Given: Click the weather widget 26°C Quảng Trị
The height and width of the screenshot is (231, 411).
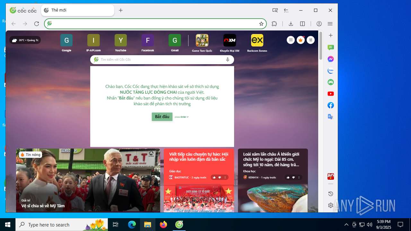Looking at the screenshot, I should (25, 40).
